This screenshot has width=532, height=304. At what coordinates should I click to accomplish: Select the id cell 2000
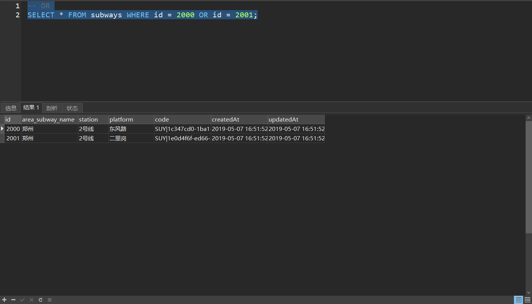(13, 129)
